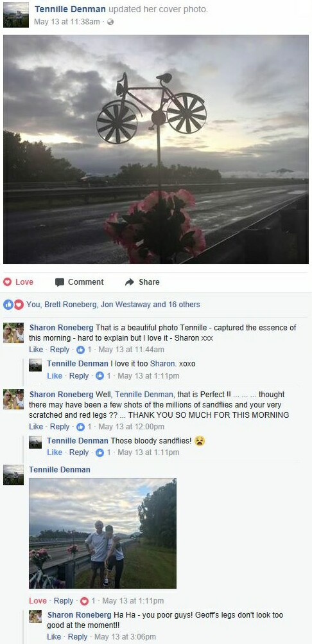312x644 pixels.
Task: Open the 'May 13 at 11:38am' post timestamp
Action: [x=66, y=22]
